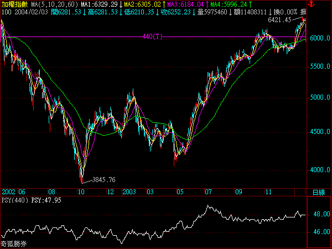The height and width of the screenshot is (249, 332).
Task: Click the 5000.0 price axis label
Action: pos(320,97)
